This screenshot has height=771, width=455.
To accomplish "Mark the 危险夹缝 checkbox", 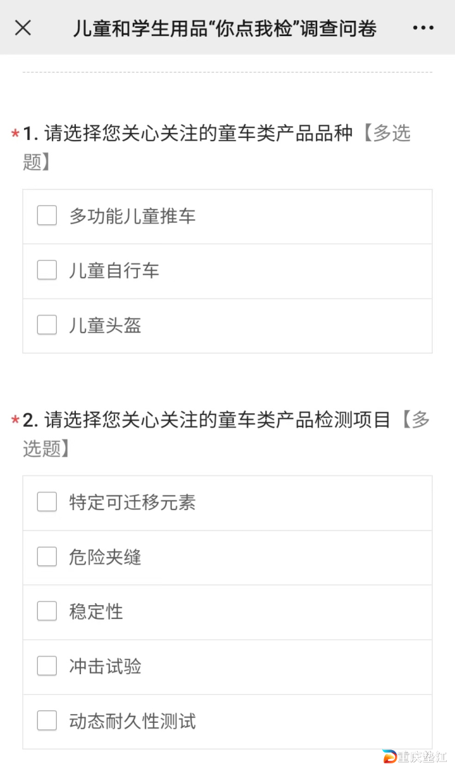I will [x=47, y=557].
